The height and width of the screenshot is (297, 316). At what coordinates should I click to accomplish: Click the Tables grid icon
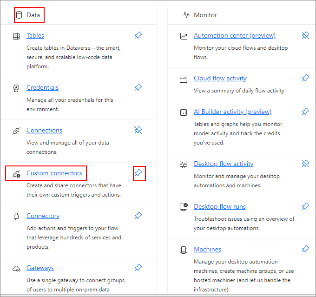[x=16, y=36]
